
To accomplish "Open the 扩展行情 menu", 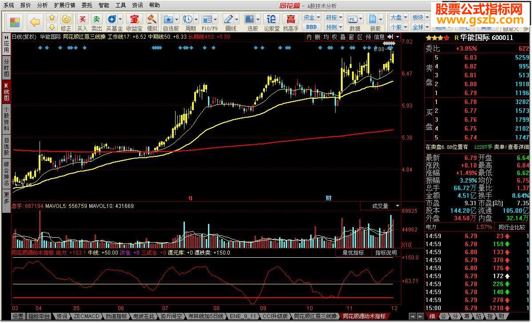I will 64,5.
